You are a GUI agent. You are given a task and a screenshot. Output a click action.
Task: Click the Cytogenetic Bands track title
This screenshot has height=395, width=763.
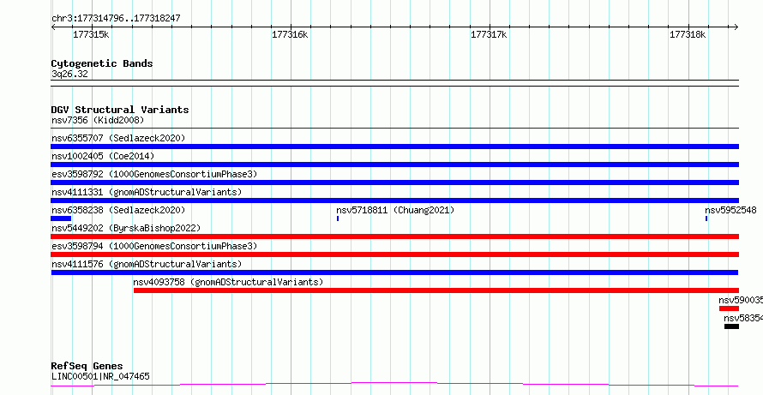(x=102, y=63)
